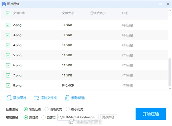Screen dimensions: 172x126
Task: Uncheck the checkbox for 7.png
Action: pos(8,75)
